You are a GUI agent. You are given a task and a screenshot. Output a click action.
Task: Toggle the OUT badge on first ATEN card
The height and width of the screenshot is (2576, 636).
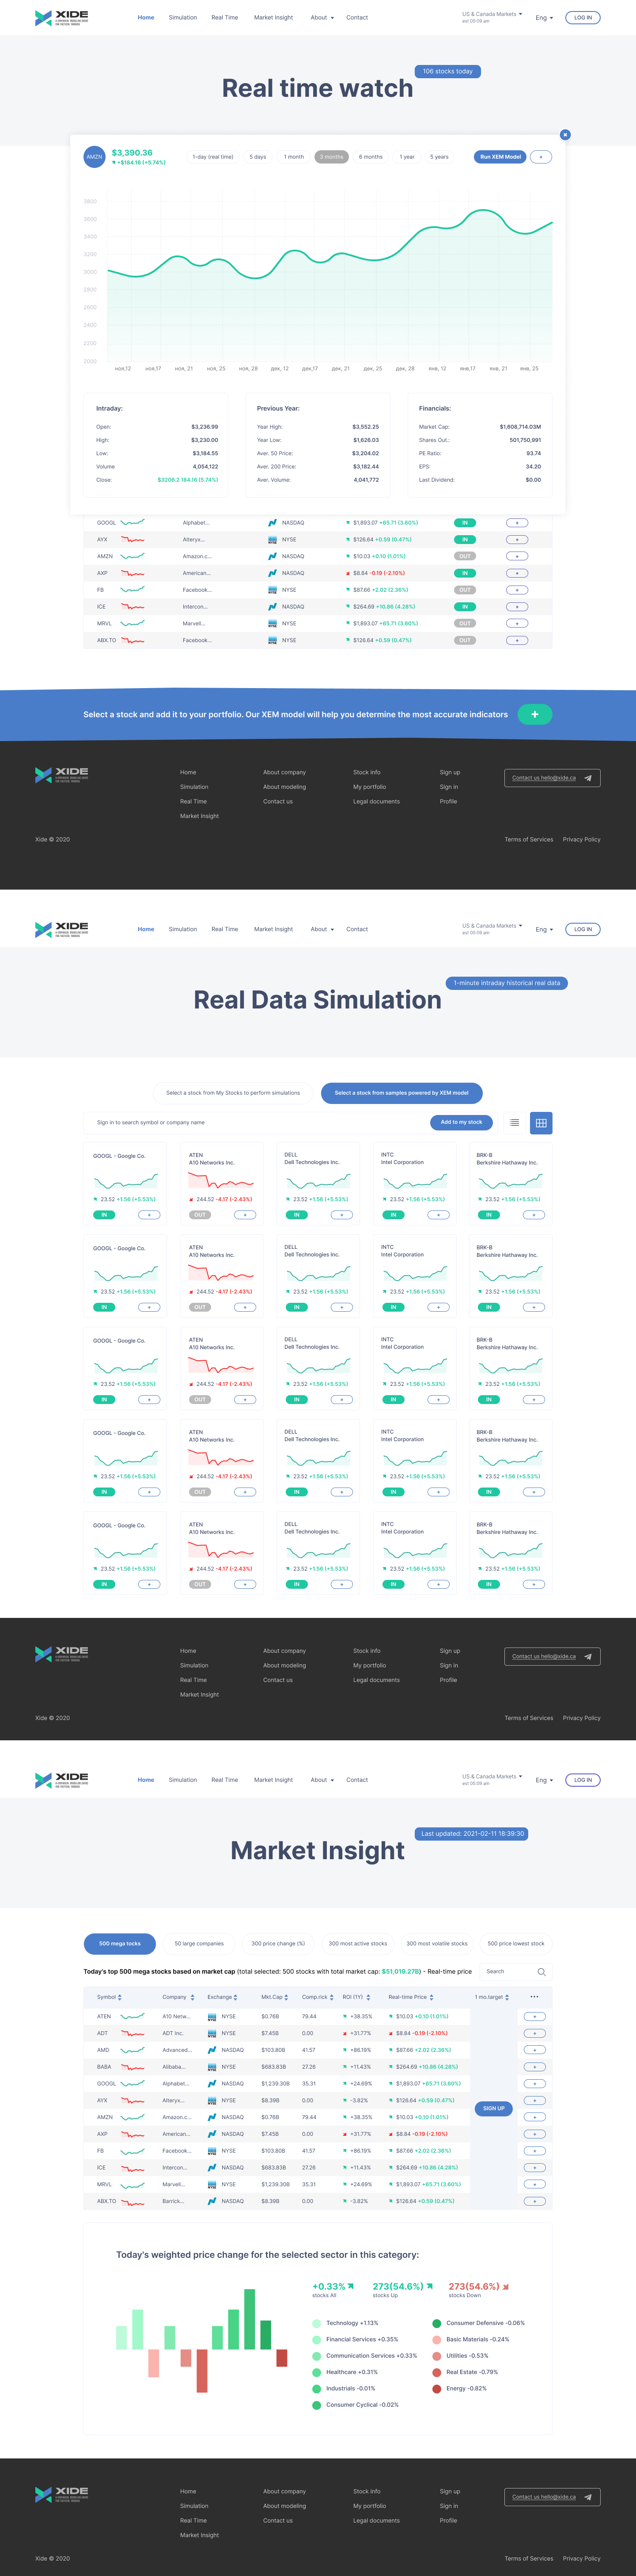click(200, 1215)
